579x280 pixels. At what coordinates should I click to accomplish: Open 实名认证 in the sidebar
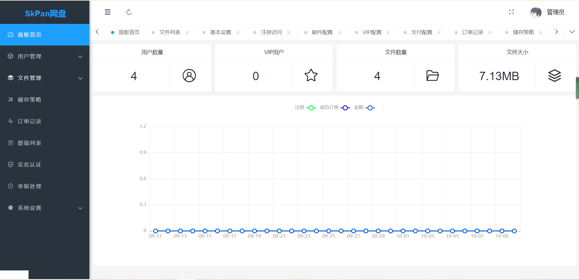[x=29, y=165]
